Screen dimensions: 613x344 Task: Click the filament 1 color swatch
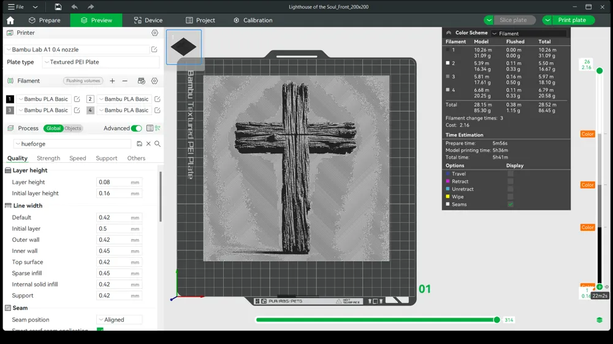[10, 99]
